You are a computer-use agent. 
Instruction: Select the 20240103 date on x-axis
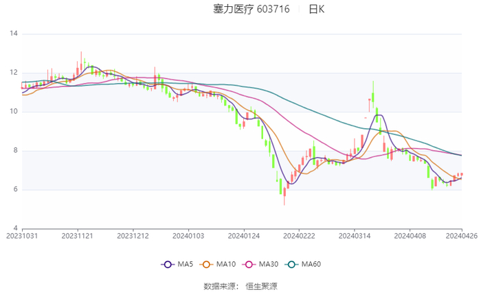[188, 235]
